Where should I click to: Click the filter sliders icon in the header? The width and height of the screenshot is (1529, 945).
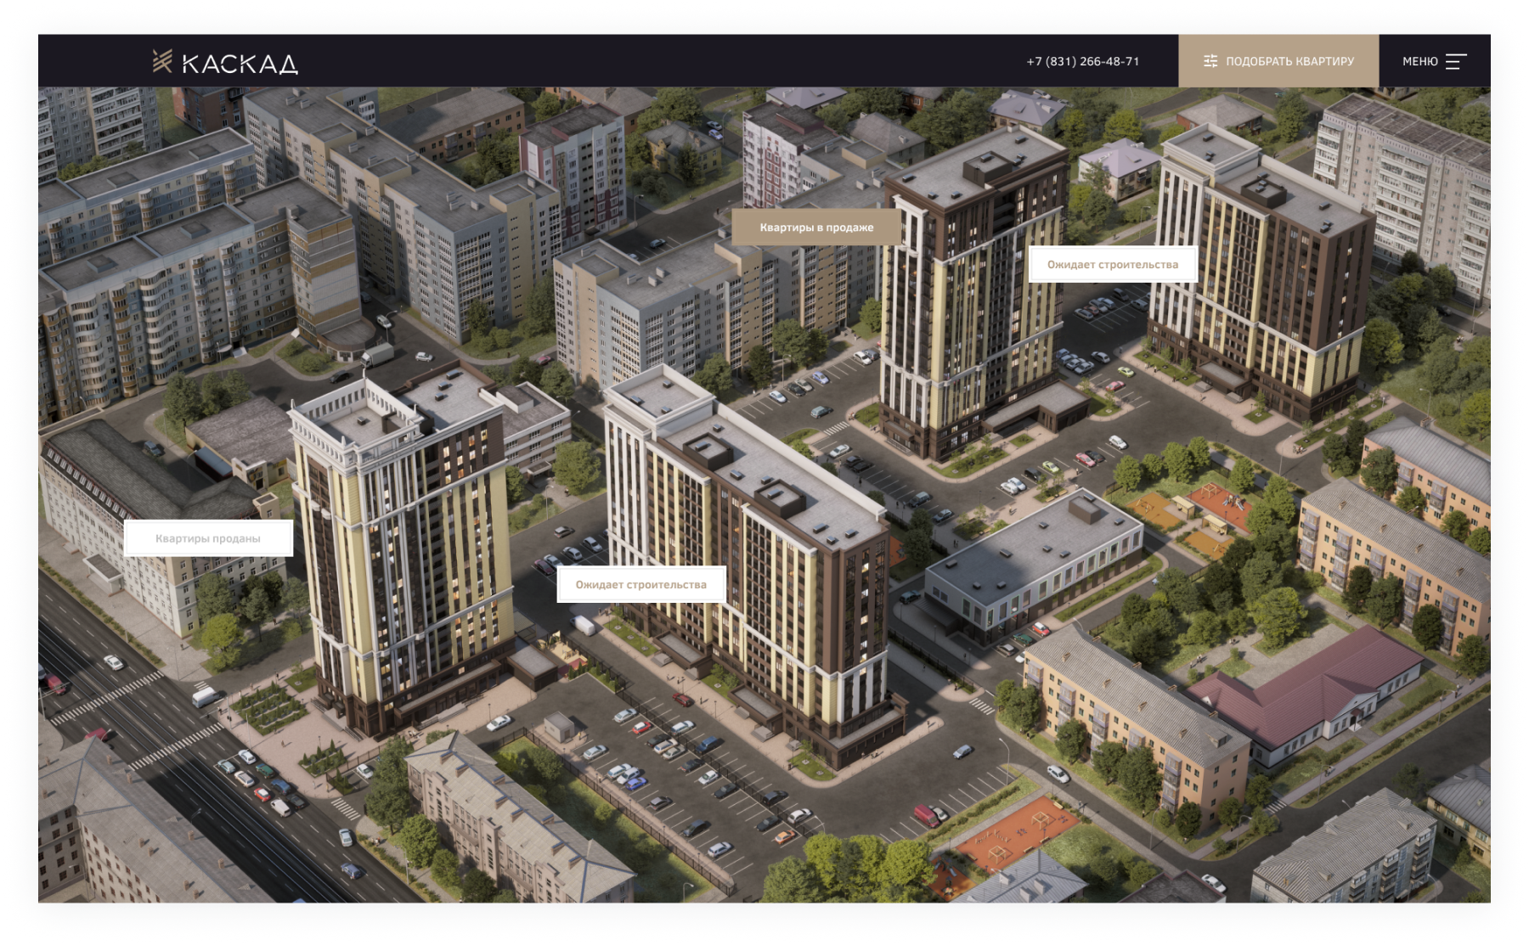coord(1210,61)
